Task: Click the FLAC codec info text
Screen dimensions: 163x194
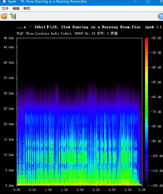Action: (x=67, y=33)
